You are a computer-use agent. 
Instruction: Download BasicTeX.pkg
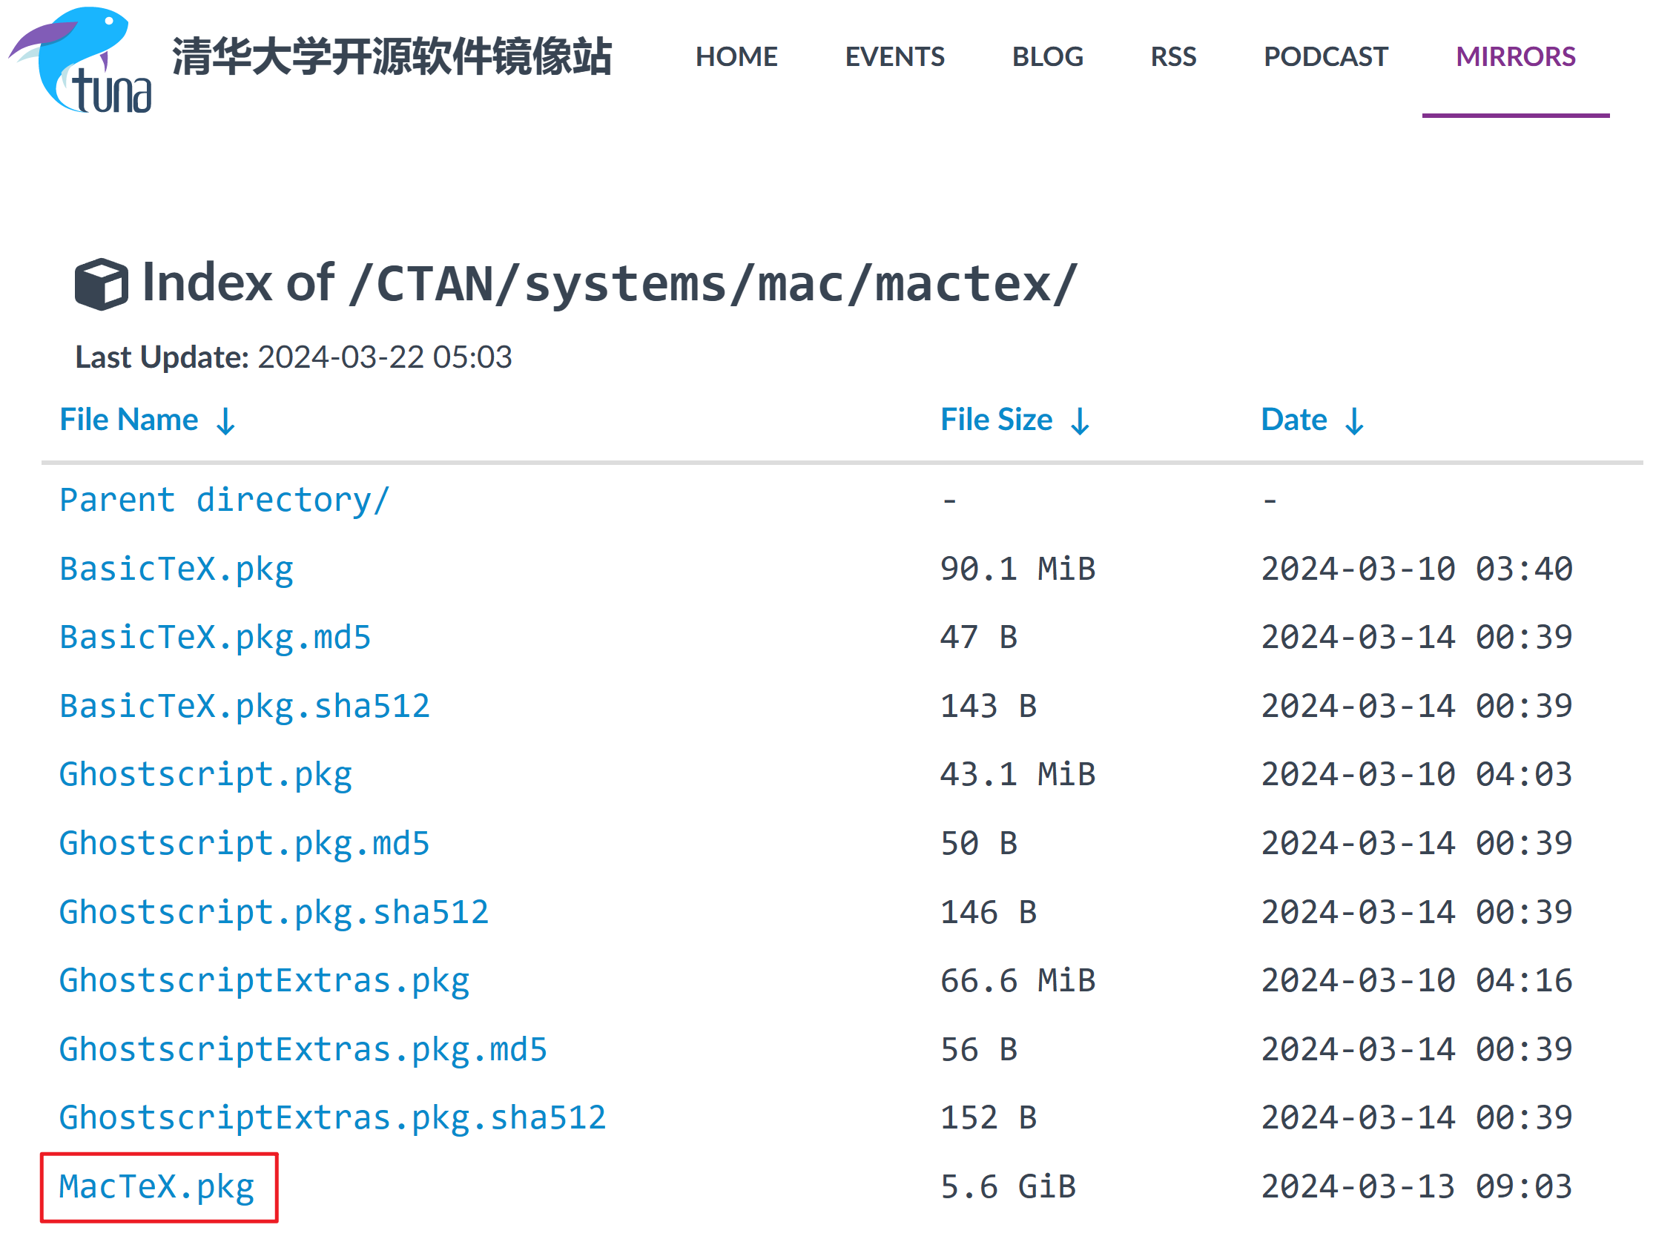(x=176, y=569)
